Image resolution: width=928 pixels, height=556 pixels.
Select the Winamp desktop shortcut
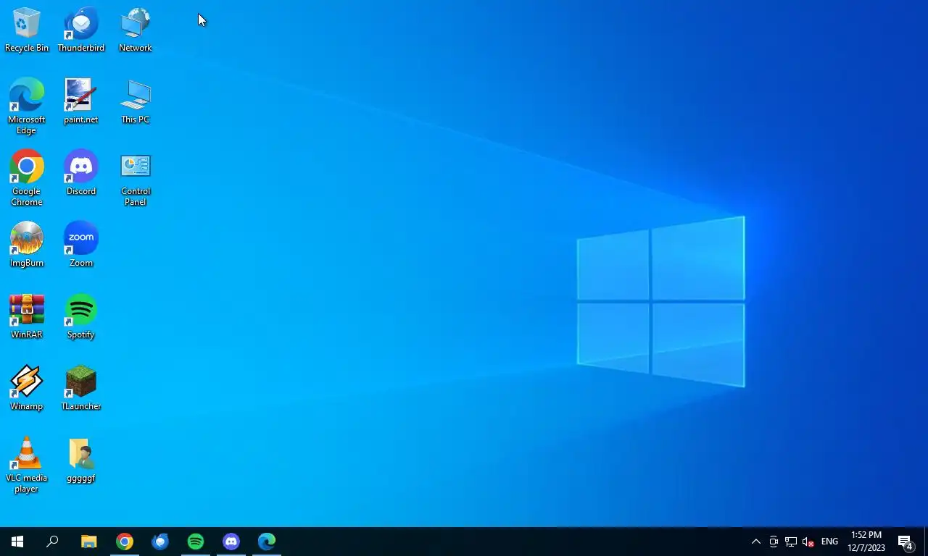27,388
